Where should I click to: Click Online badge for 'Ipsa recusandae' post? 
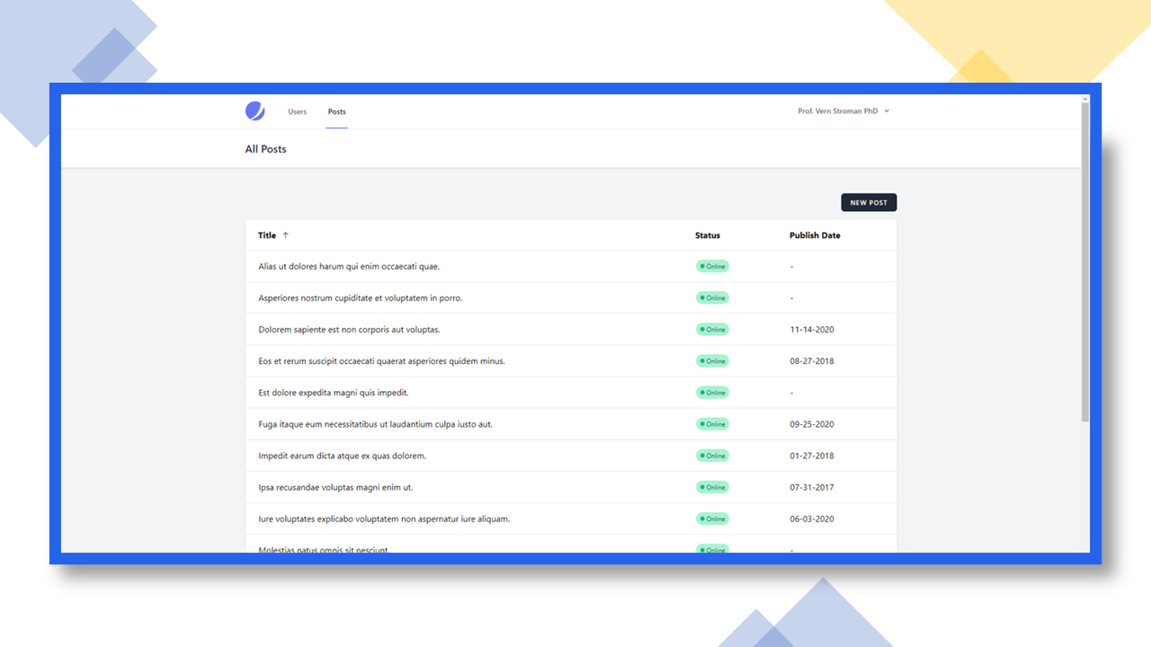pyautogui.click(x=712, y=487)
